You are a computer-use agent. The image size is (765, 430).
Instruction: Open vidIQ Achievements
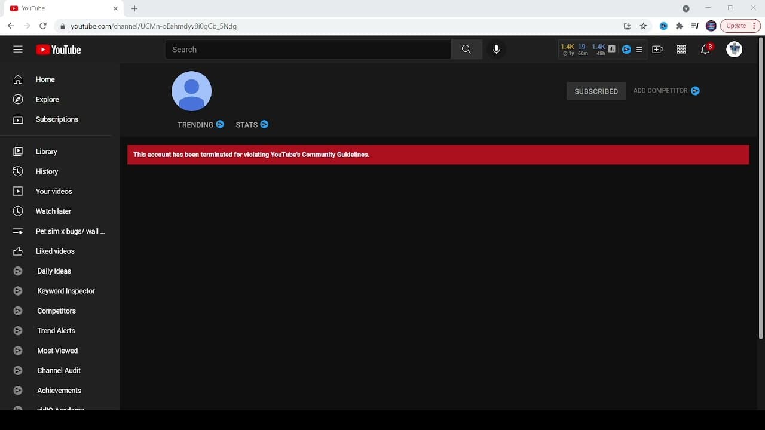coord(60,391)
